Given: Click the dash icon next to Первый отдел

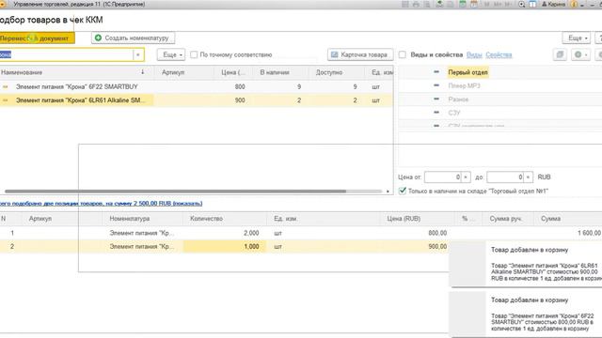Looking at the screenshot, I should (436, 72).
